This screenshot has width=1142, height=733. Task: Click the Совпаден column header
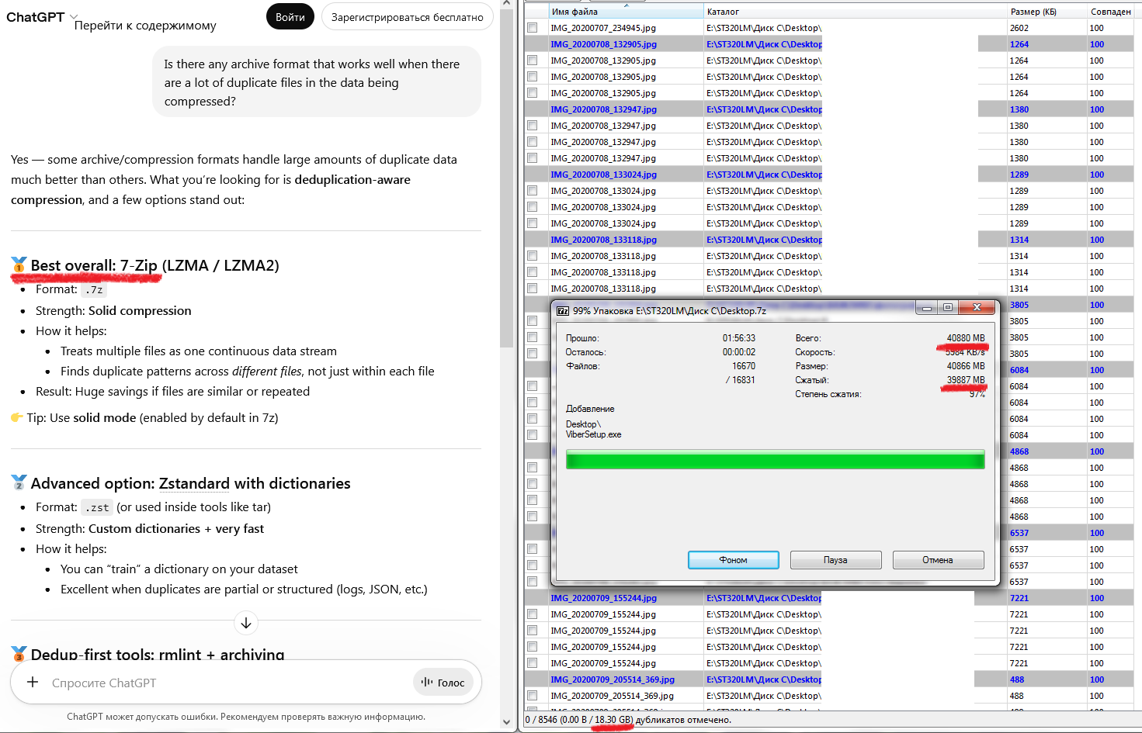[x=1112, y=12]
